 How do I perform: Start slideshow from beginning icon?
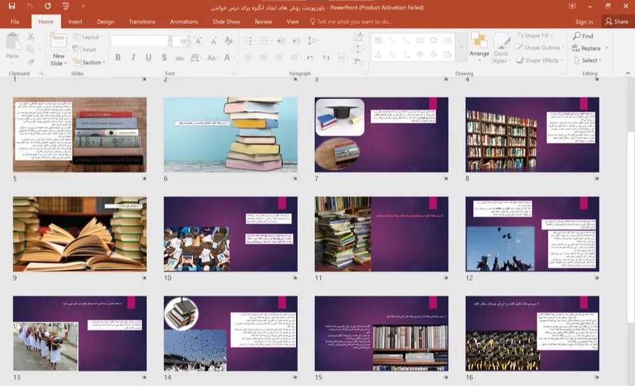[x=65, y=6]
